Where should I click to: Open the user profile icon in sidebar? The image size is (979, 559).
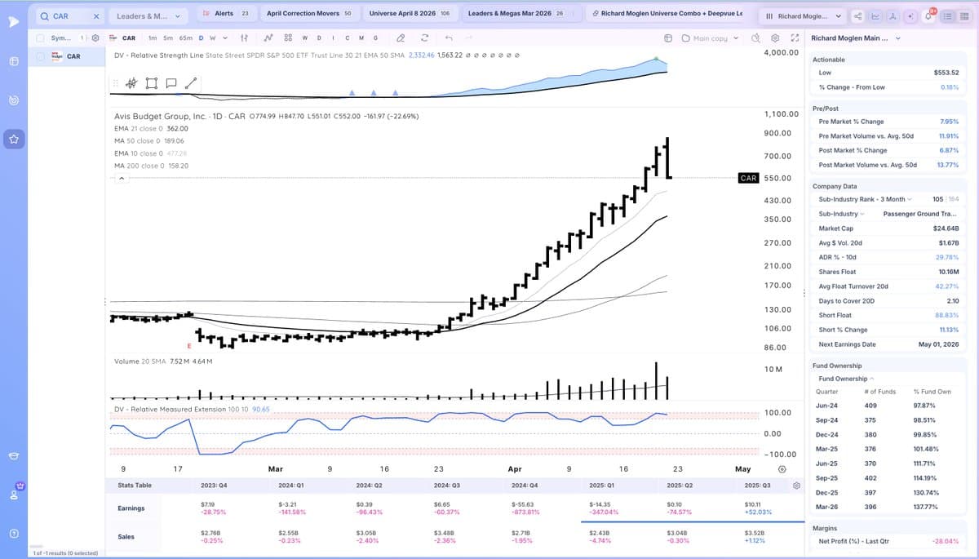(x=13, y=495)
